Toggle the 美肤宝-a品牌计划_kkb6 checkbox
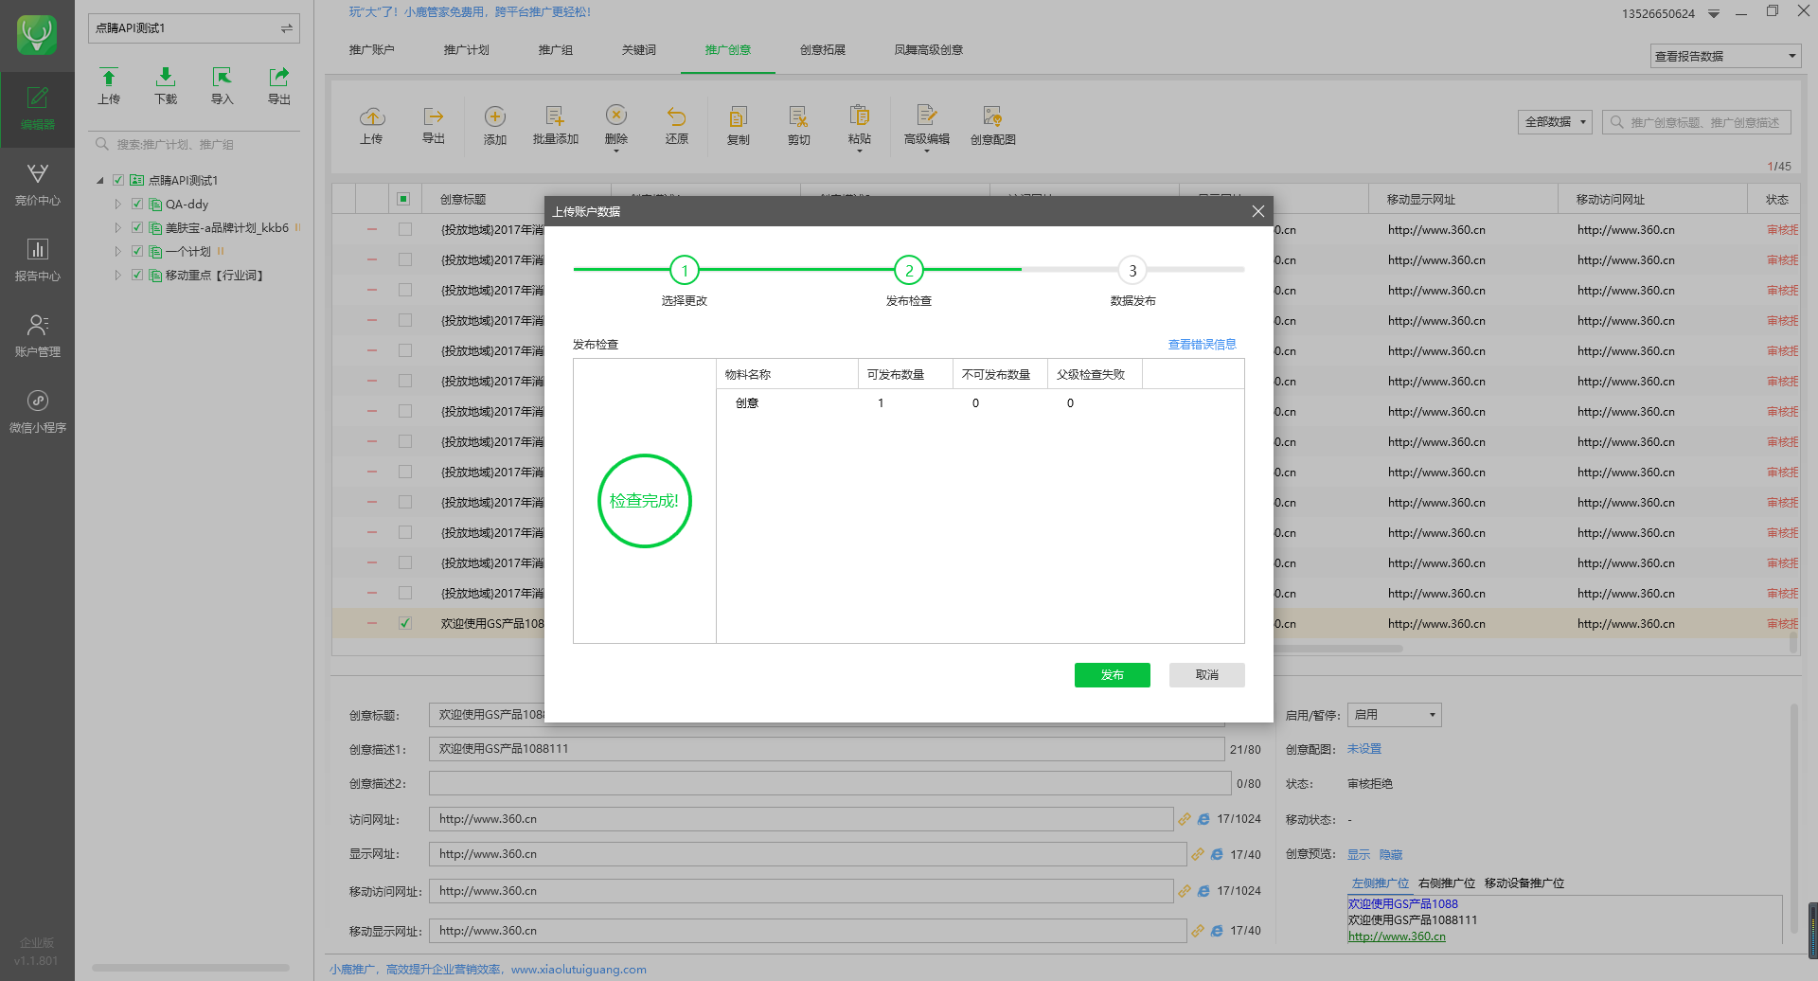The image size is (1818, 981). point(137,227)
